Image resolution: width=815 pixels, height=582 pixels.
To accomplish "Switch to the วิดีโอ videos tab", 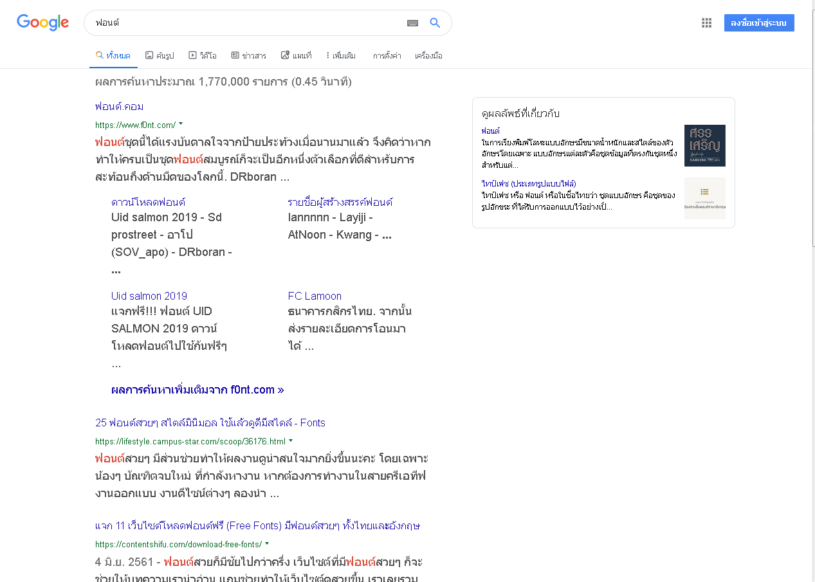I will 203,56.
